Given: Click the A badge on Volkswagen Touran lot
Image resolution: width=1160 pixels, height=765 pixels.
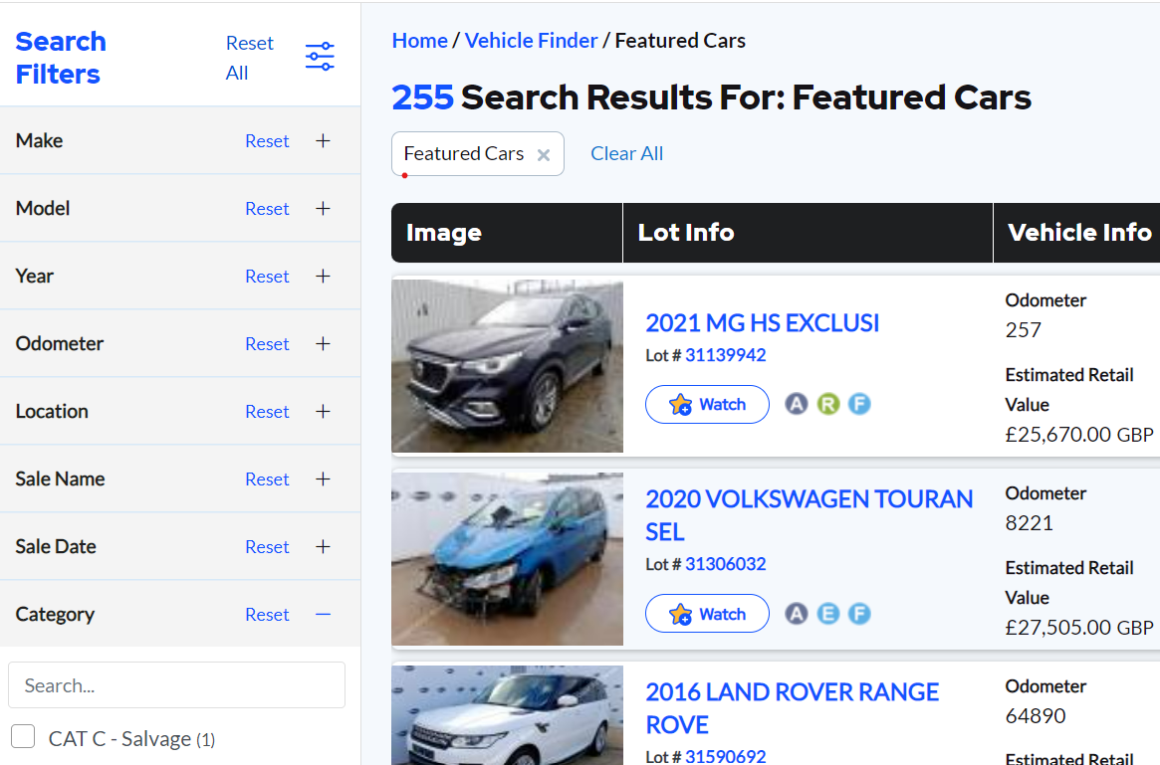Looking at the screenshot, I should [796, 614].
